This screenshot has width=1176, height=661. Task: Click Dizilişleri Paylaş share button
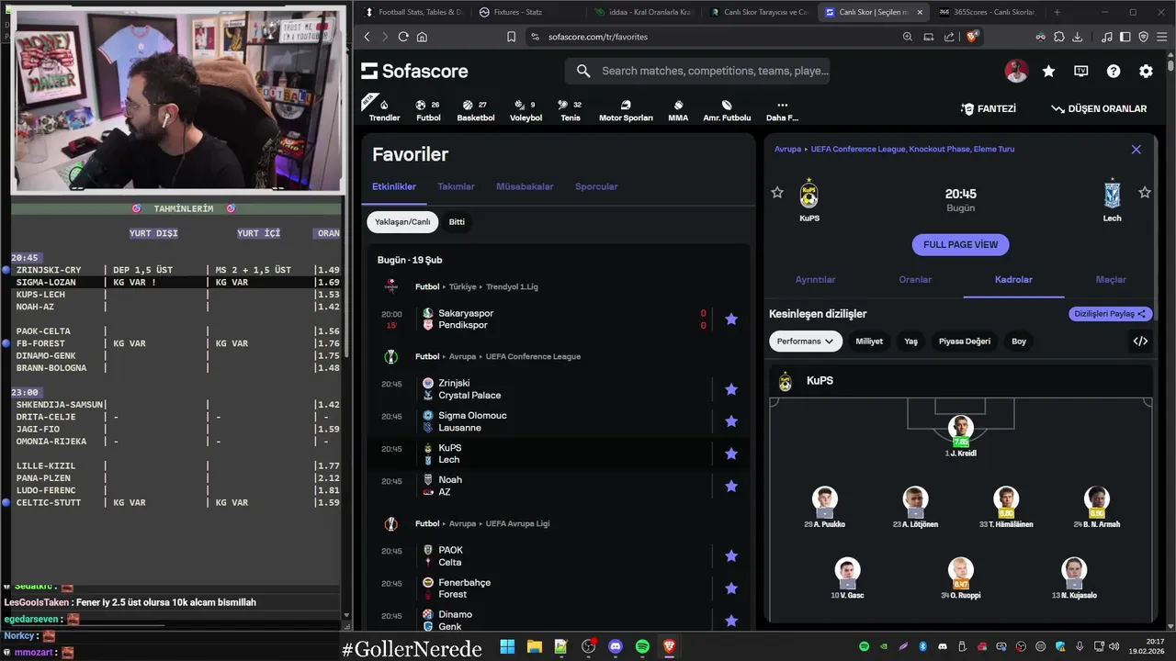pyautogui.click(x=1111, y=314)
